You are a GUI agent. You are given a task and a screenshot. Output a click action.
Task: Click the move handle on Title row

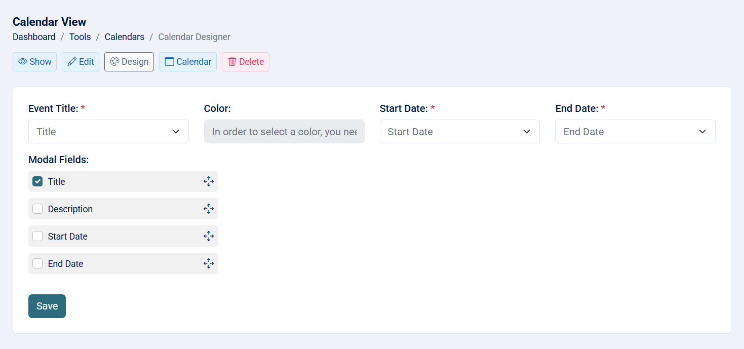click(x=209, y=181)
